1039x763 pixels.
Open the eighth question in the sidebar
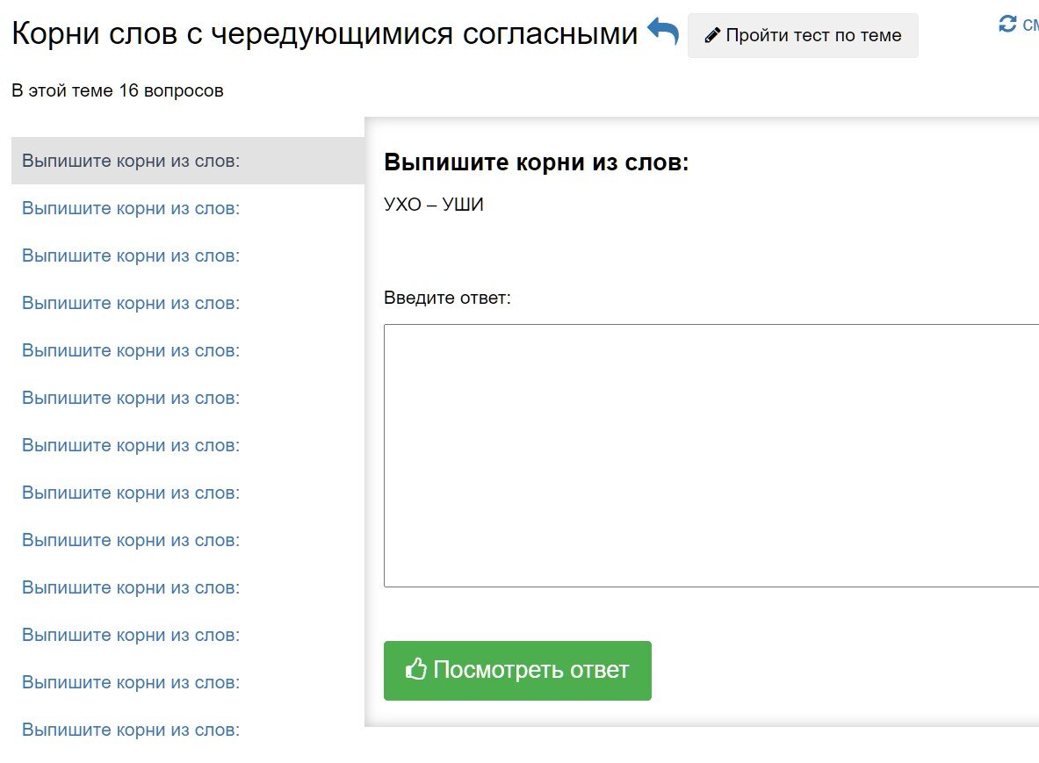coord(129,493)
